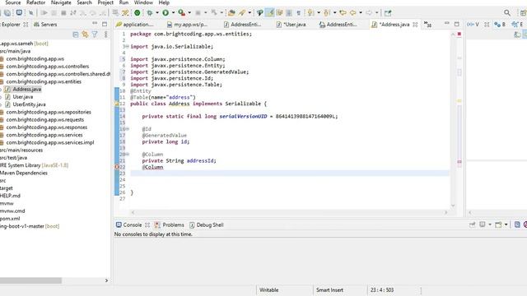Show hidden editors list chevron 38
The width and height of the screenshot is (527, 296).
pyautogui.click(x=427, y=24)
